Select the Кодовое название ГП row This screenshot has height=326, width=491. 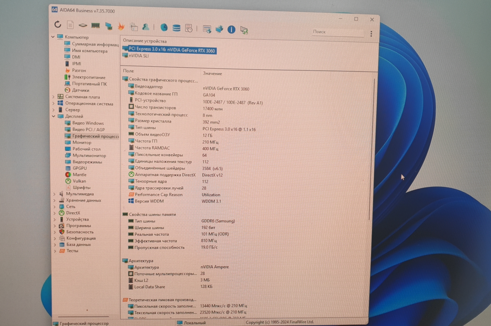tap(171, 94)
